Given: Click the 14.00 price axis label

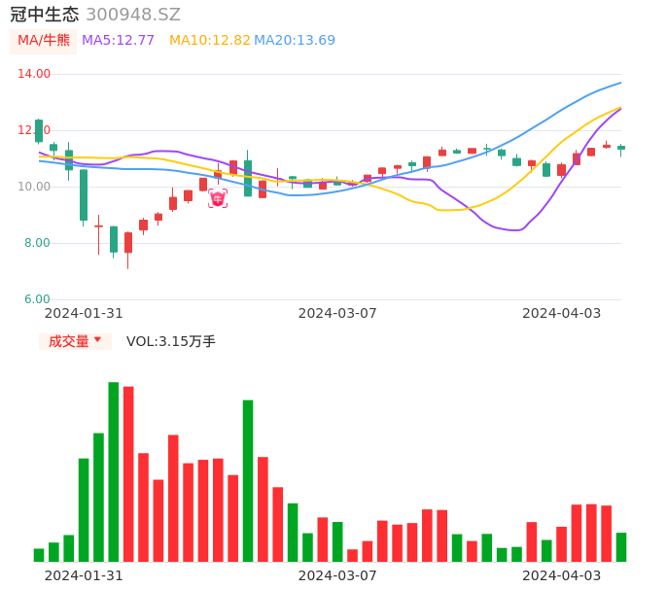Looking at the screenshot, I should 35,74.
